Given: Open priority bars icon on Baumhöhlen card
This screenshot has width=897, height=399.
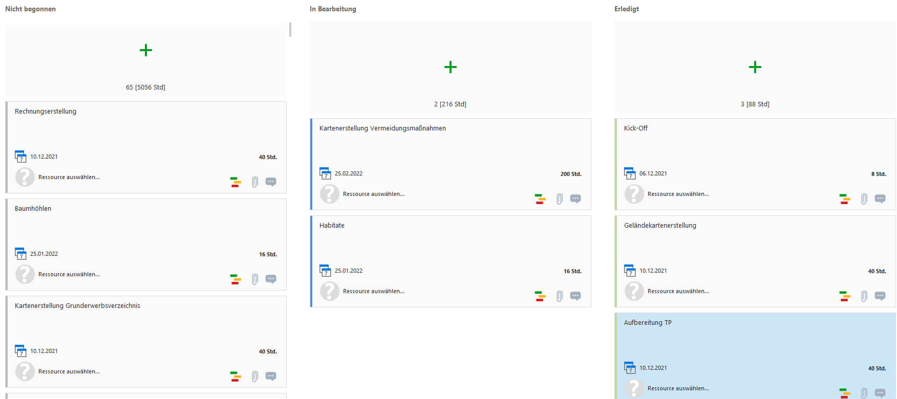Looking at the screenshot, I should coord(236,279).
